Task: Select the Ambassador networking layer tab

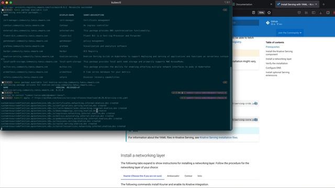Action: pos(173,176)
